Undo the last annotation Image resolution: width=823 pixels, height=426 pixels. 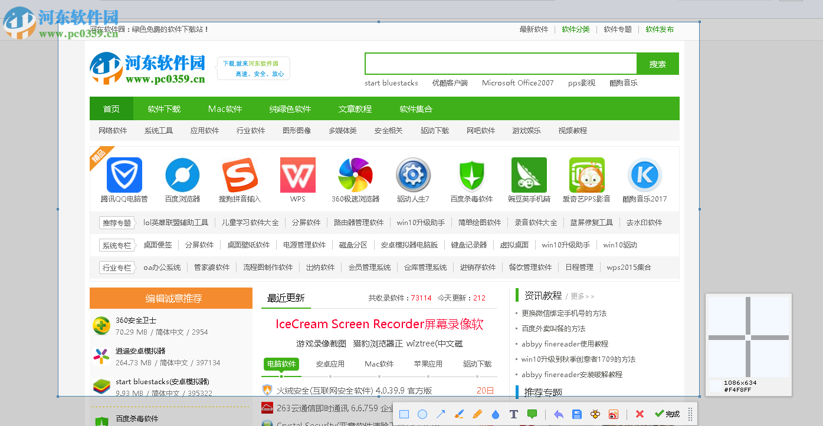tap(558, 414)
